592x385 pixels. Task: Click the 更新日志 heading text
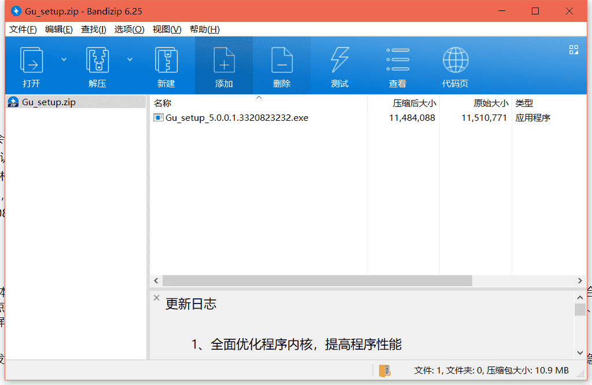coord(190,304)
